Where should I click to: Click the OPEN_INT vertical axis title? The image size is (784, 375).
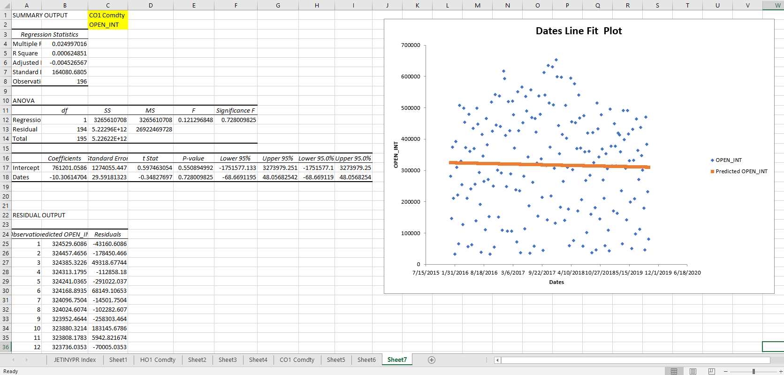pos(396,155)
